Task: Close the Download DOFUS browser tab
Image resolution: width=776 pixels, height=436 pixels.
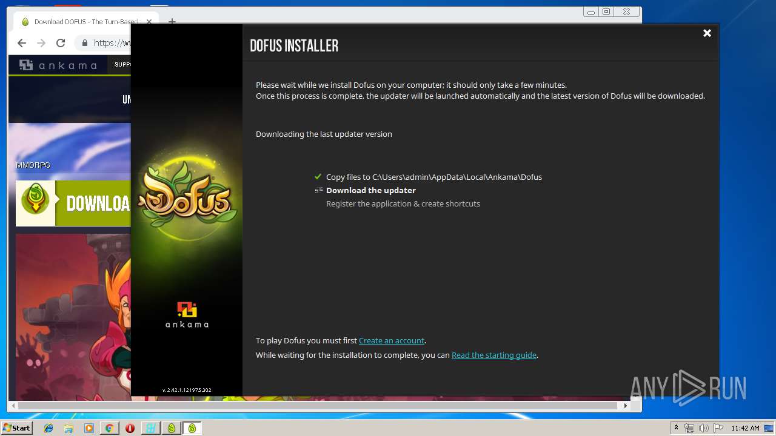Action: tap(149, 22)
